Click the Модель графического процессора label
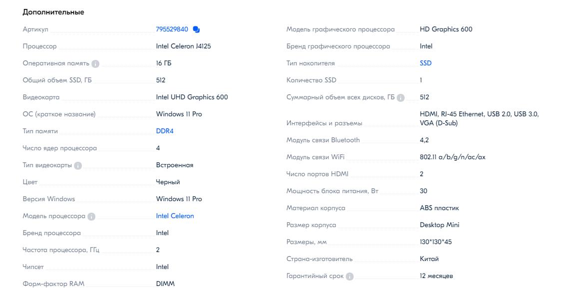Viewport: 581px width, 296px height. pyautogui.click(x=340, y=29)
